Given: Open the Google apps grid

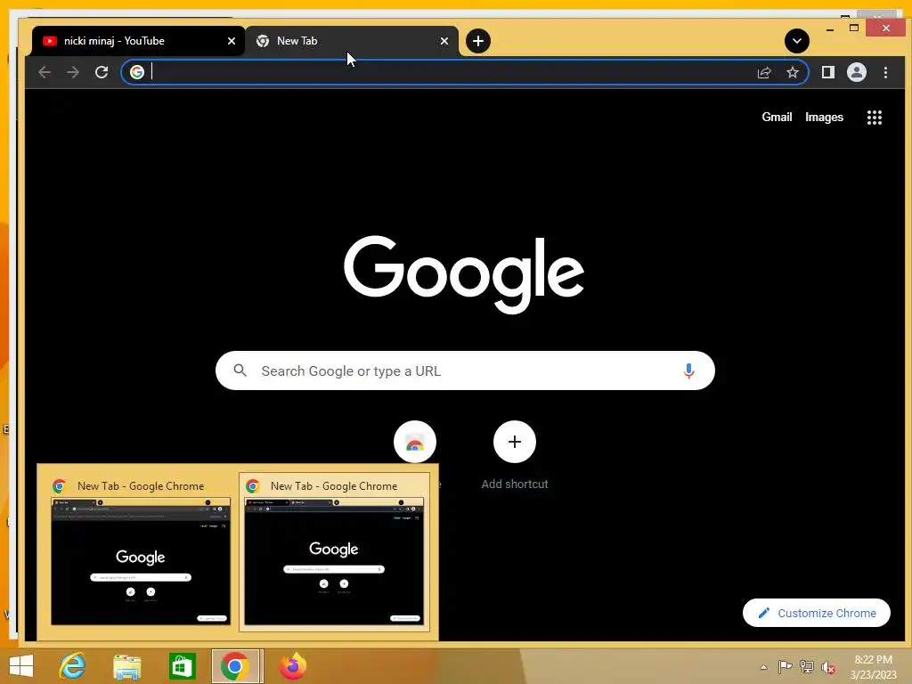Looking at the screenshot, I should (875, 118).
